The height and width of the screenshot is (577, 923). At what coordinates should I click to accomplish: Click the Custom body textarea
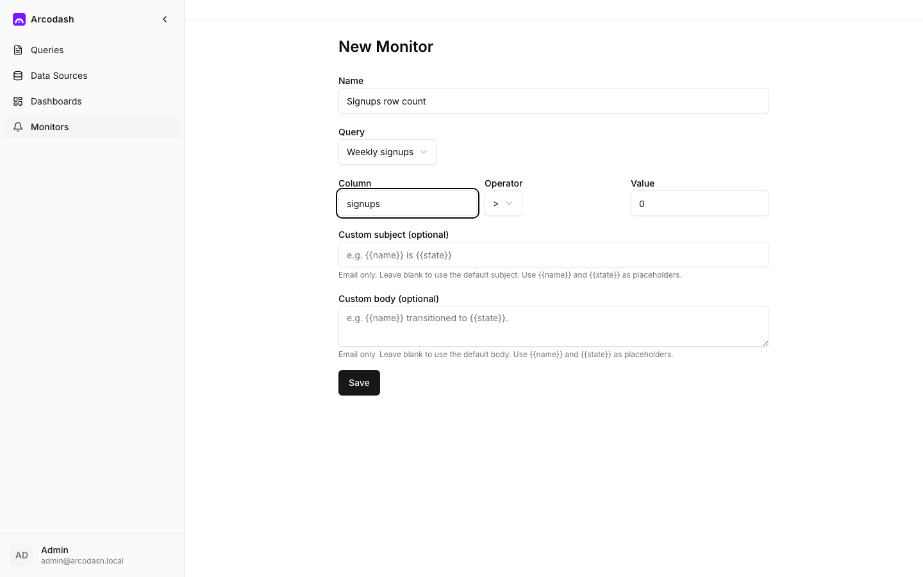(x=554, y=326)
